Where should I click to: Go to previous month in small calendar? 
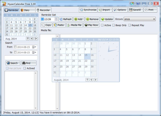pyautogui.click(x=32, y=38)
